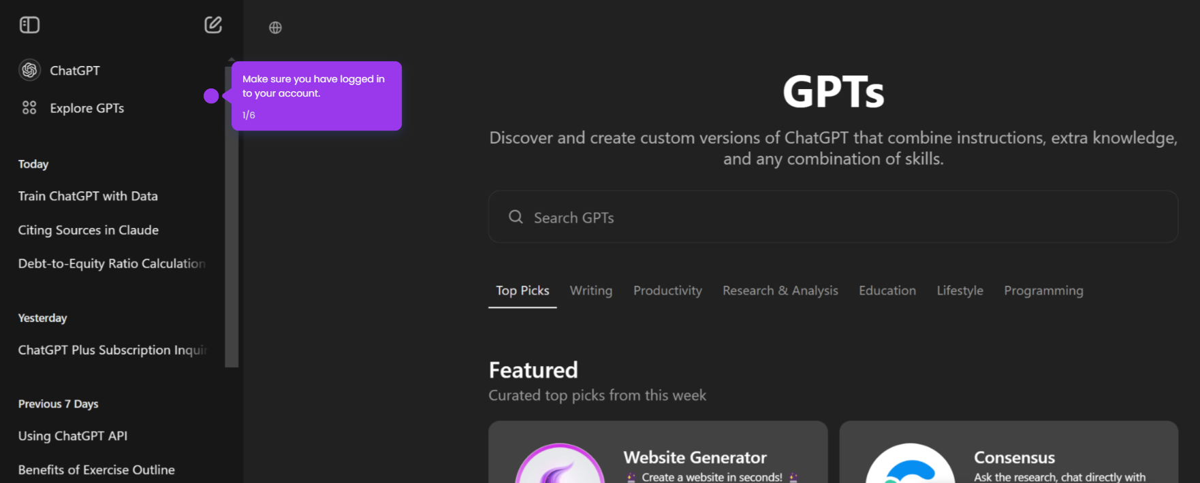Collapse the sidebar with the panel icon
1200x483 pixels.
pyautogui.click(x=29, y=25)
